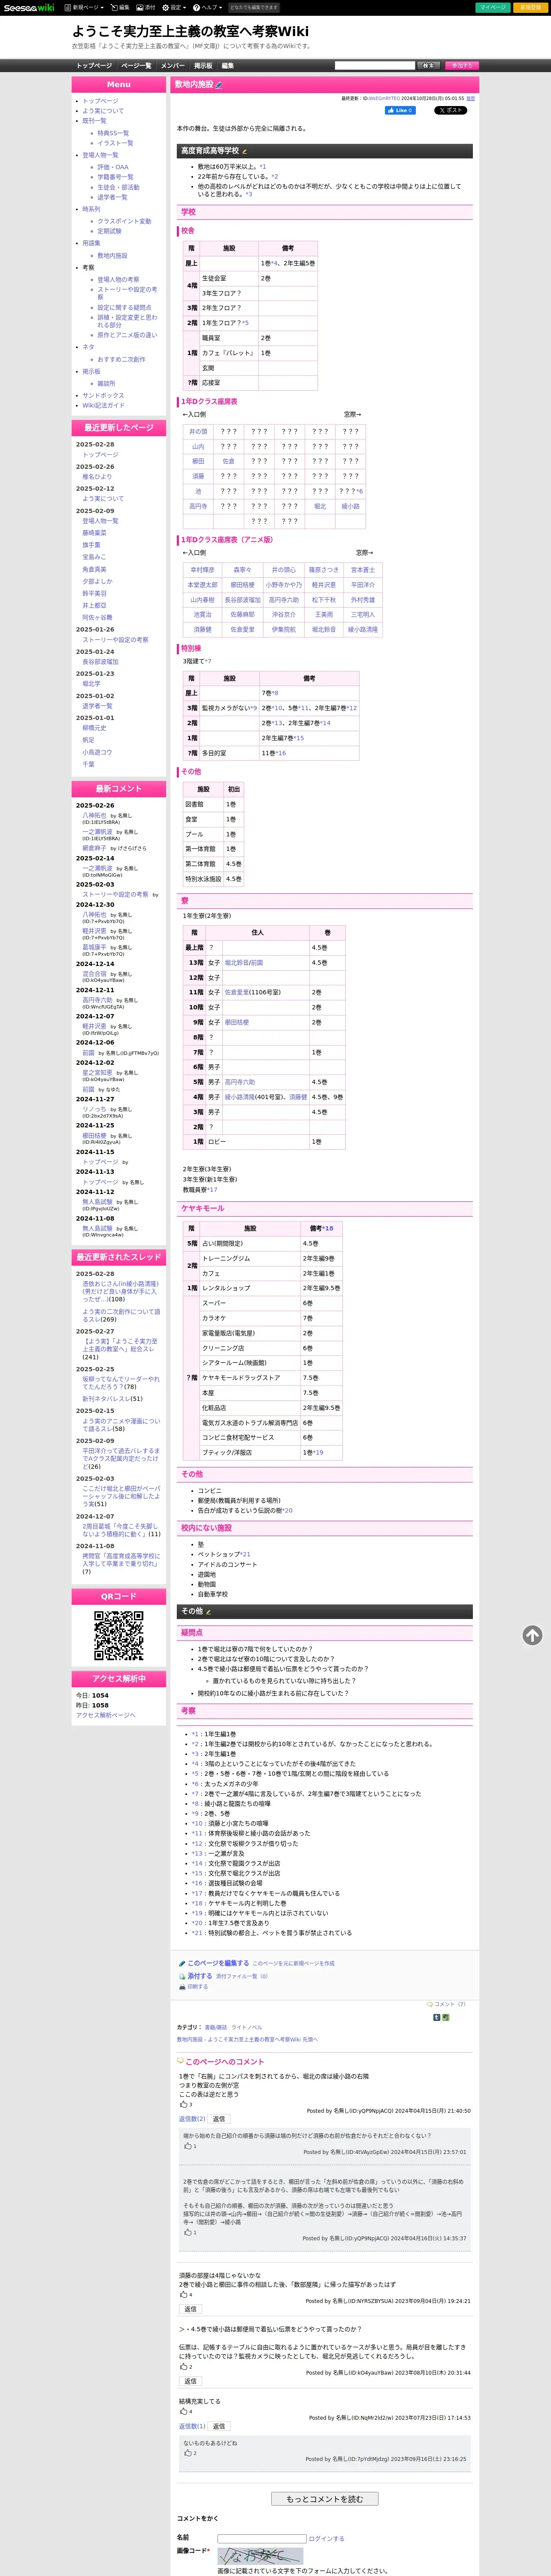Screen dimensions: 551x2576
Task: Like the comment about 須藤の部屋は4階
Action: [x=185, y=2294]
